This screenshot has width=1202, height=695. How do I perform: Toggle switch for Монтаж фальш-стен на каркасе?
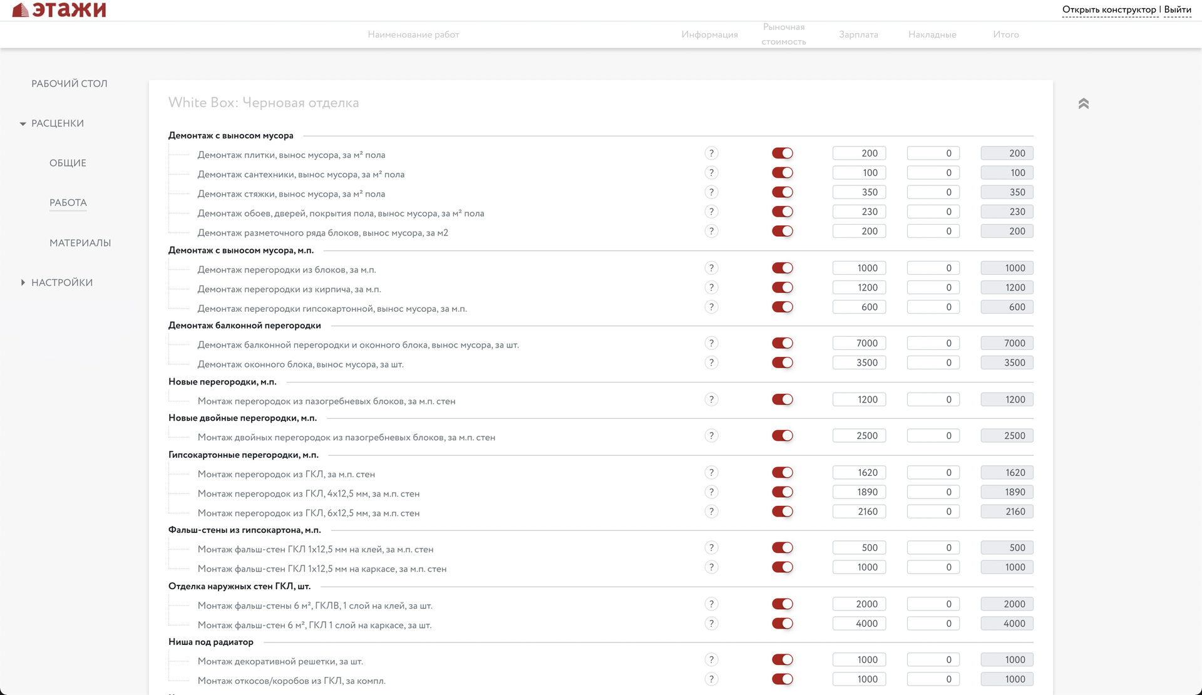783,567
